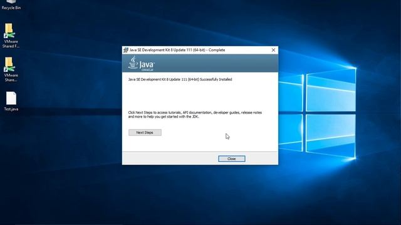Click the Java installer title bar icon
Screen dimensions: 401x225
pyautogui.click(x=126, y=50)
